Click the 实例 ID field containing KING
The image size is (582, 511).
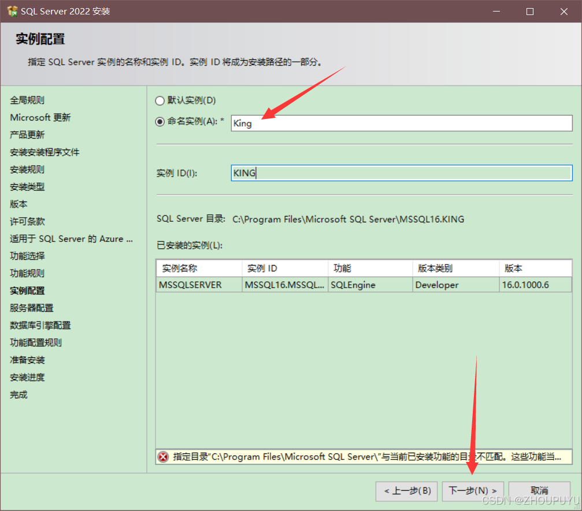click(402, 173)
